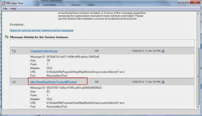Click the FILE adapter value under Unparsed Interchange
This screenshot has height=116, width=202.
49,68
